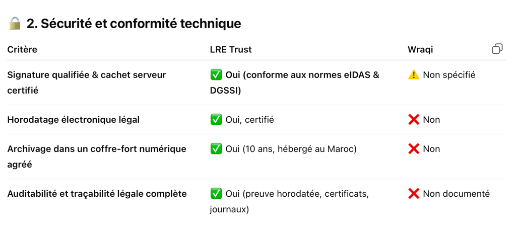
Task: Select the 'Critère' column header
Action: pos(22,50)
